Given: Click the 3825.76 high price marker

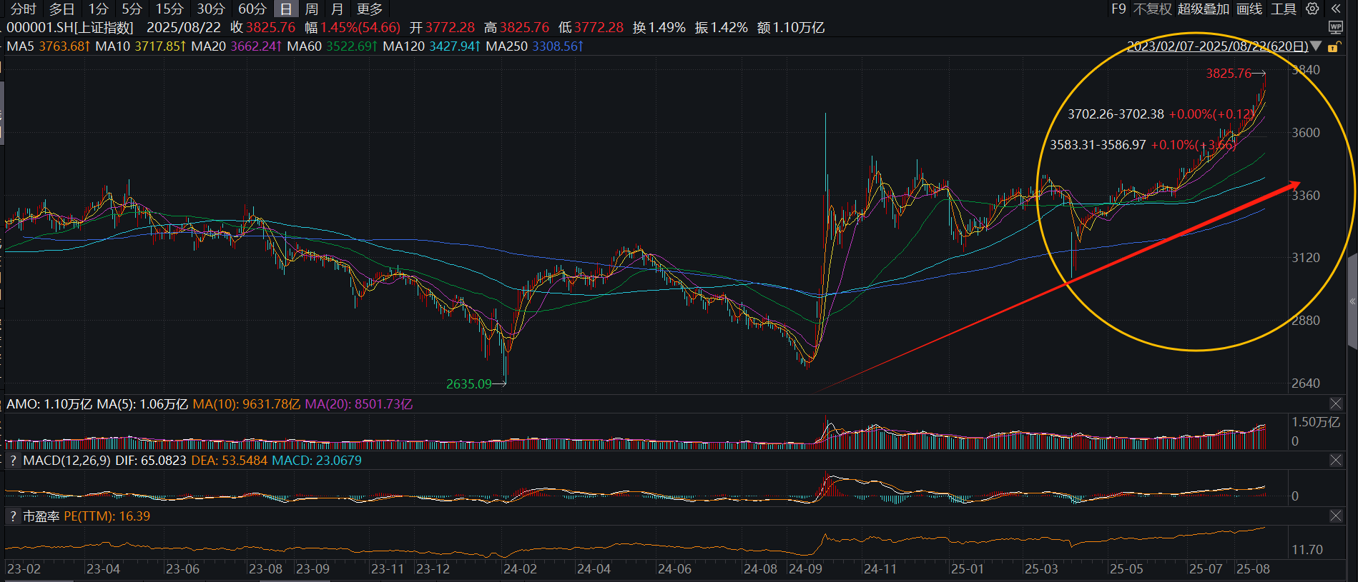Looking at the screenshot, I should pyautogui.click(x=1229, y=74).
